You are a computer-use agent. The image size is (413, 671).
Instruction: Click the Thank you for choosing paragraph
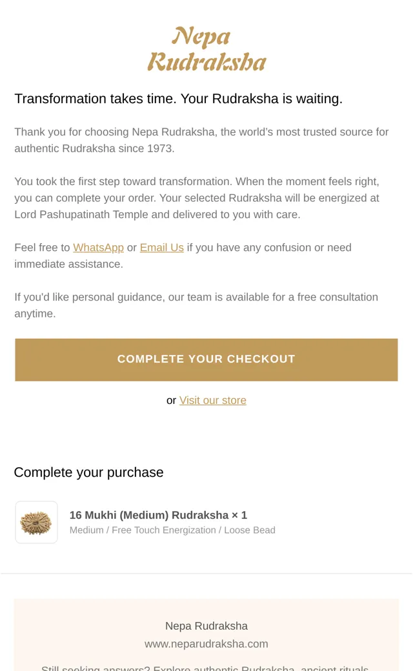[201, 140]
